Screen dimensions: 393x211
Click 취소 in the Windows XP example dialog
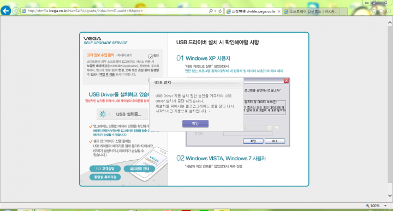pyautogui.click(x=275, y=141)
